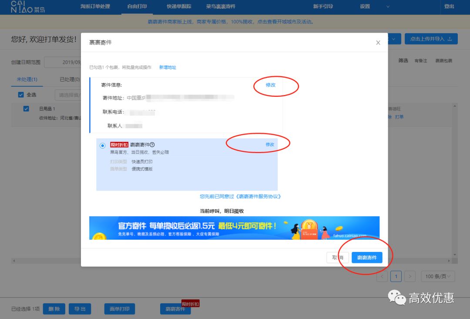The height and width of the screenshot is (319, 470).
Task: Click the 取消 button
Action: [338, 258]
